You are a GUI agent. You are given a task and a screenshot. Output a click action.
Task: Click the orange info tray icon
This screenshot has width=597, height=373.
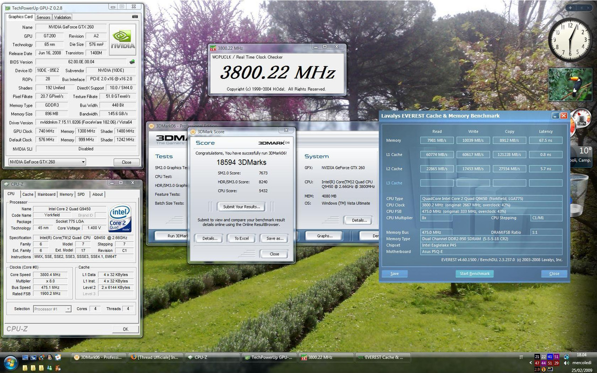coord(543,369)
